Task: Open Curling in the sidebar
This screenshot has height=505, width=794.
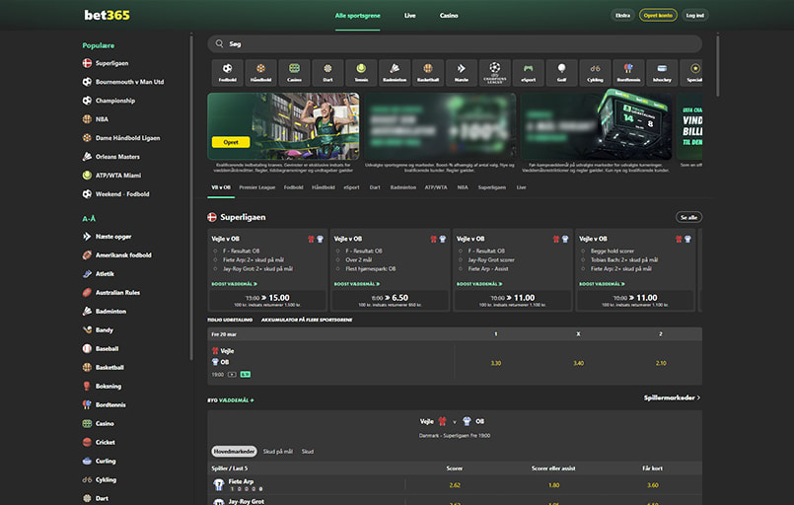Action: (106, 462)
